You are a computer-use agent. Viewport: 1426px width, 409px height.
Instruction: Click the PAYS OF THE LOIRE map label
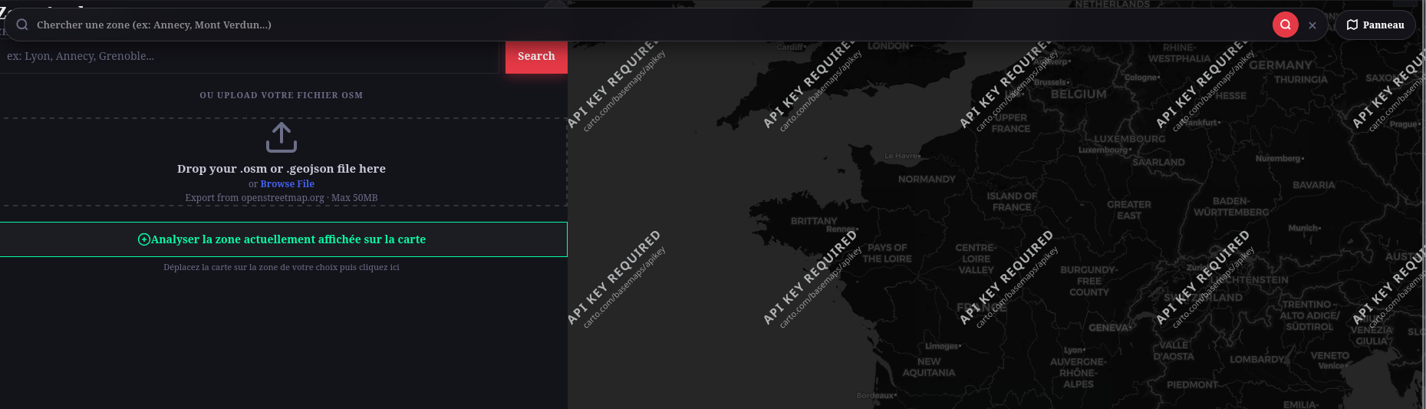click(888, 253)
